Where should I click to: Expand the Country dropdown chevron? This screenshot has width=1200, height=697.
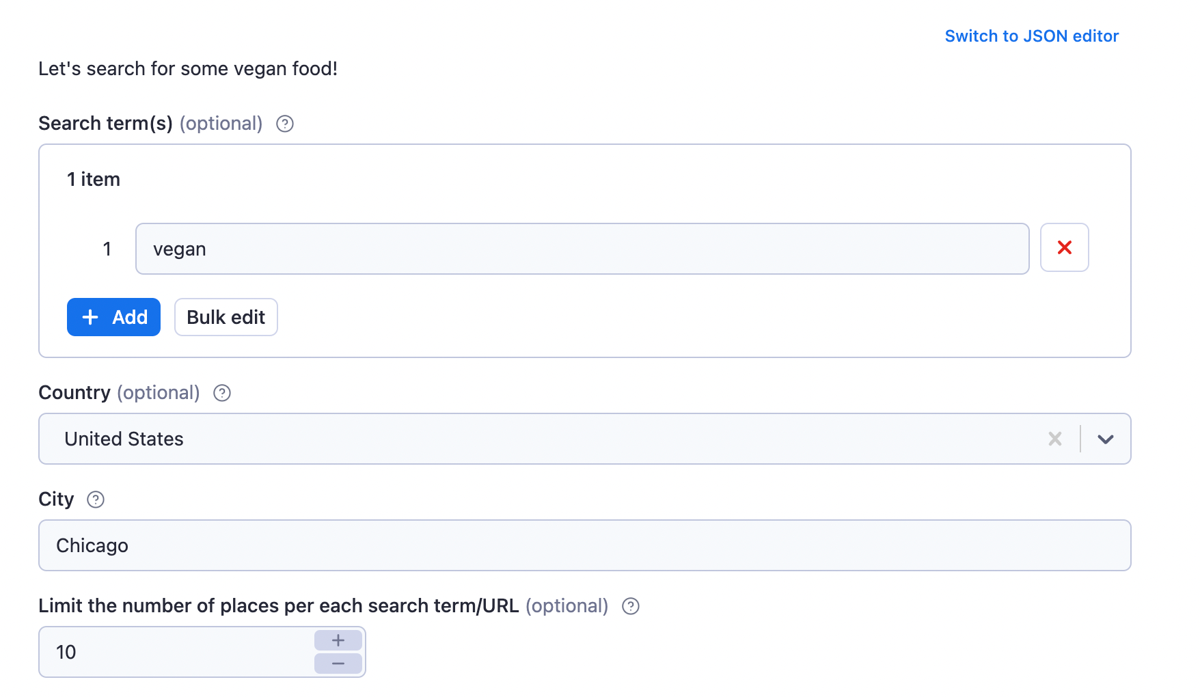tap(1106, 439)
